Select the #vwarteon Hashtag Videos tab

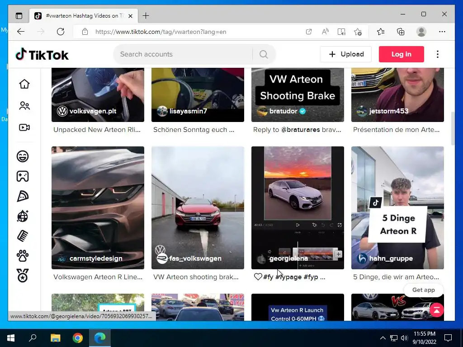coord(84,16)
